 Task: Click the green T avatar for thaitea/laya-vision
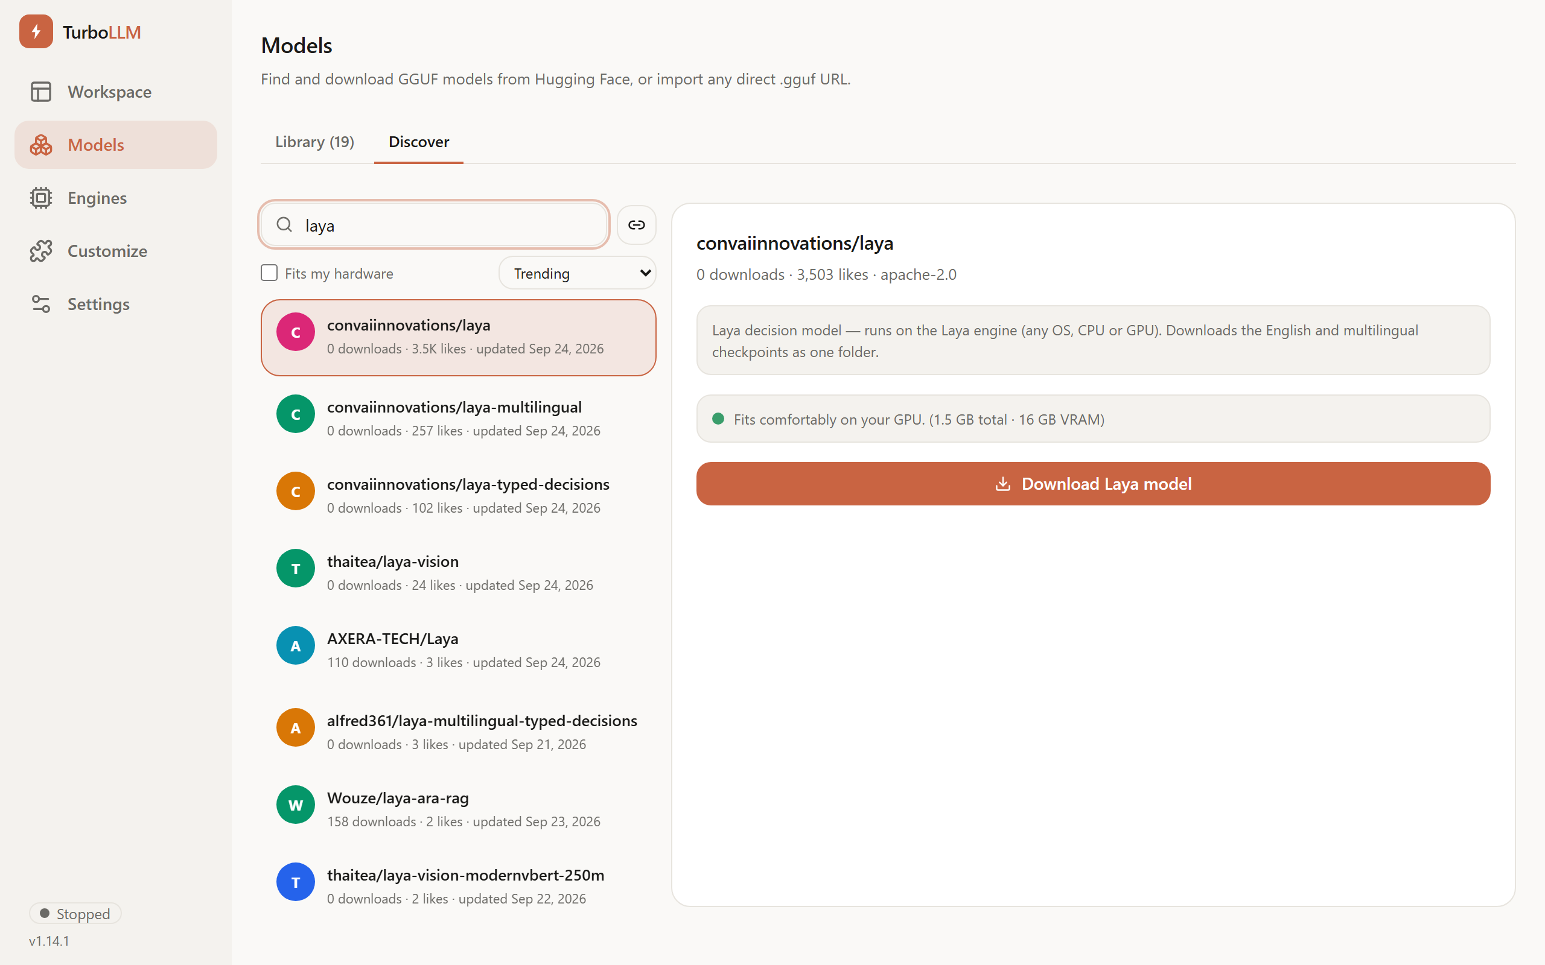tap(296, 569)
